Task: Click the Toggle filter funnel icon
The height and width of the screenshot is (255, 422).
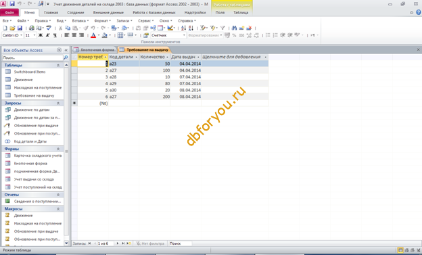Action: (222, 28)
